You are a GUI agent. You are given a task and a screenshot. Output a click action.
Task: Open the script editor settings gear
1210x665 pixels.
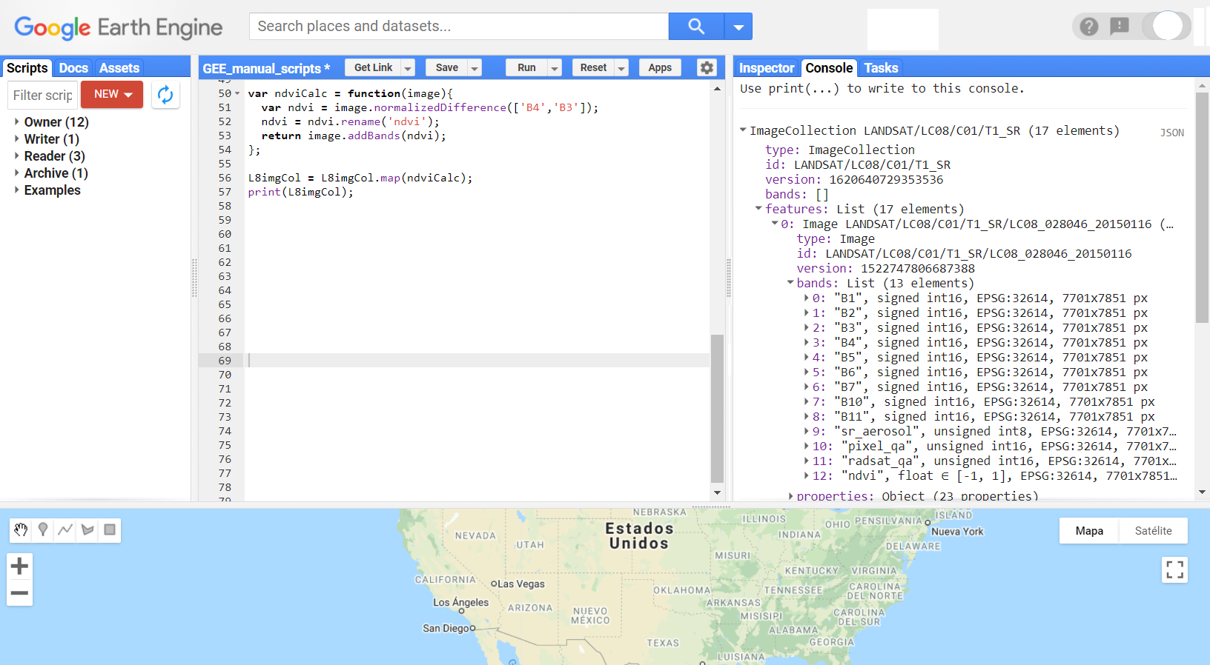pyautogui.click(x=707, y=67)
